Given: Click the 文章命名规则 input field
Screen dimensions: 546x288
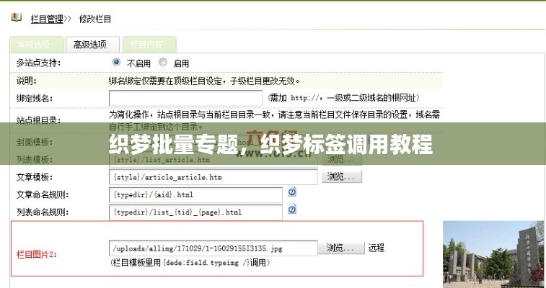Looking at the screenshot, I should tap(195, 194).
